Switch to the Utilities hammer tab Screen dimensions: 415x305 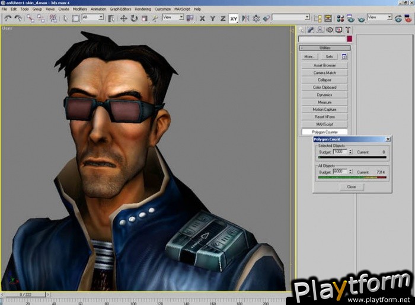[348, 30]
